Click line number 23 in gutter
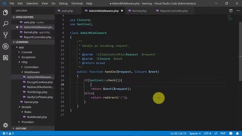The image size is (242, 136). click(x=62, y=97)
